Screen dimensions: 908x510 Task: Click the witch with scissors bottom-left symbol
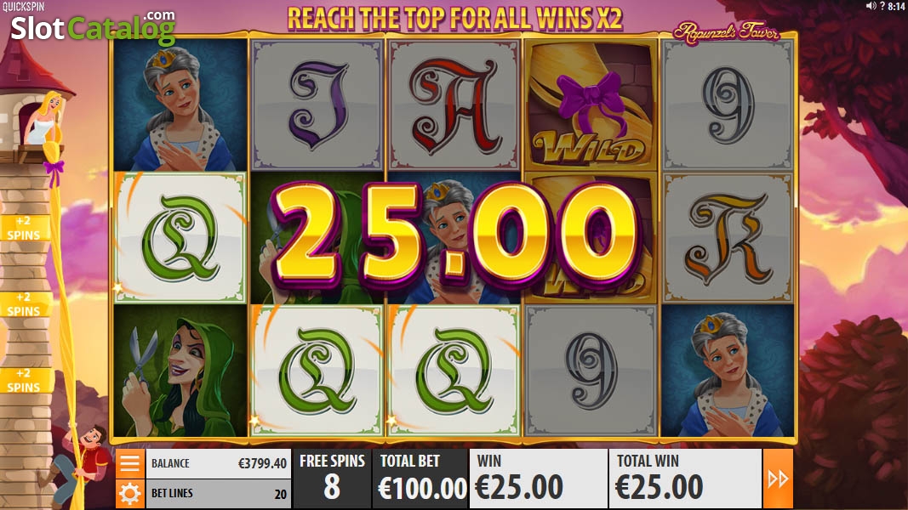pyautogui.click(x=180, y=371)
